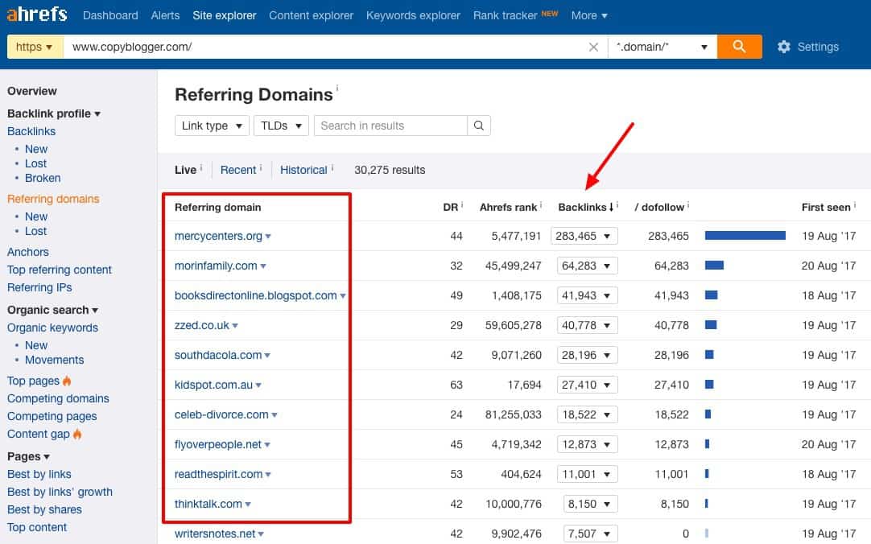Switch to the Recent results view
The image size is (871, 544).
click(238, 170)
